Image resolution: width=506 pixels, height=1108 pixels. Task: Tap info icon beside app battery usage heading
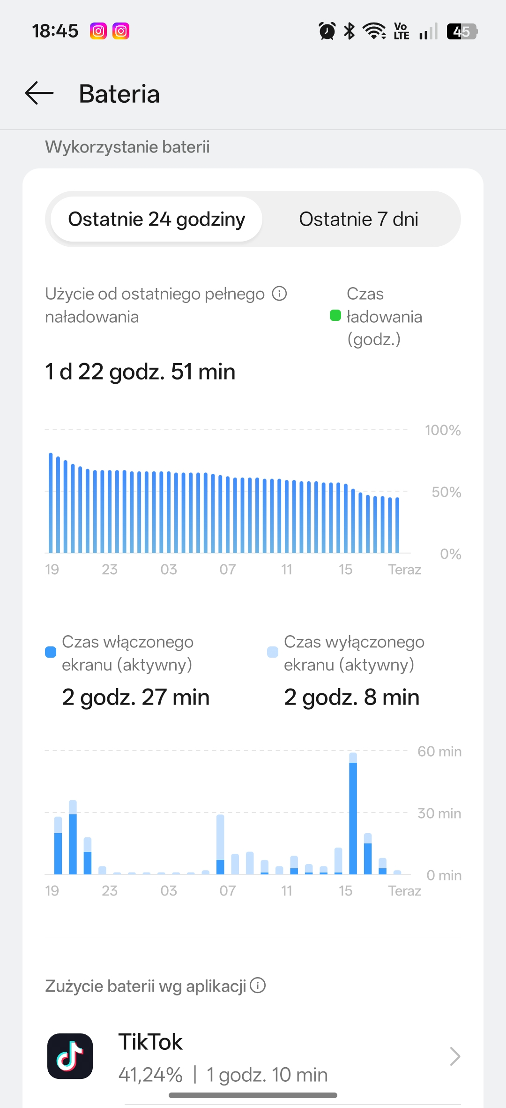(258, 985)
